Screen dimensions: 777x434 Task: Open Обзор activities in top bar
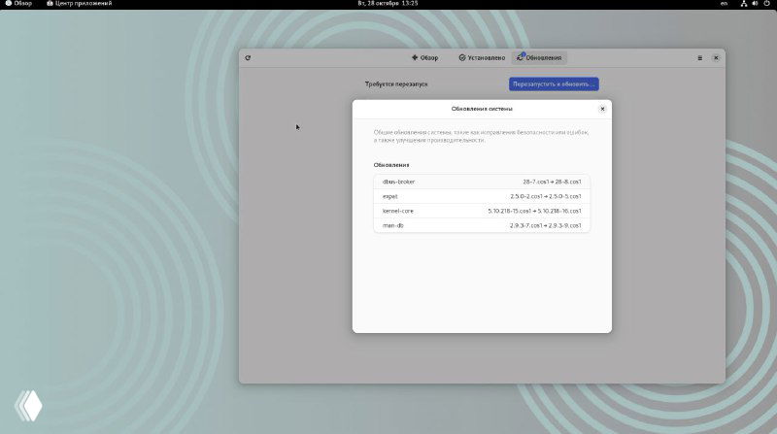click(17, 4)
